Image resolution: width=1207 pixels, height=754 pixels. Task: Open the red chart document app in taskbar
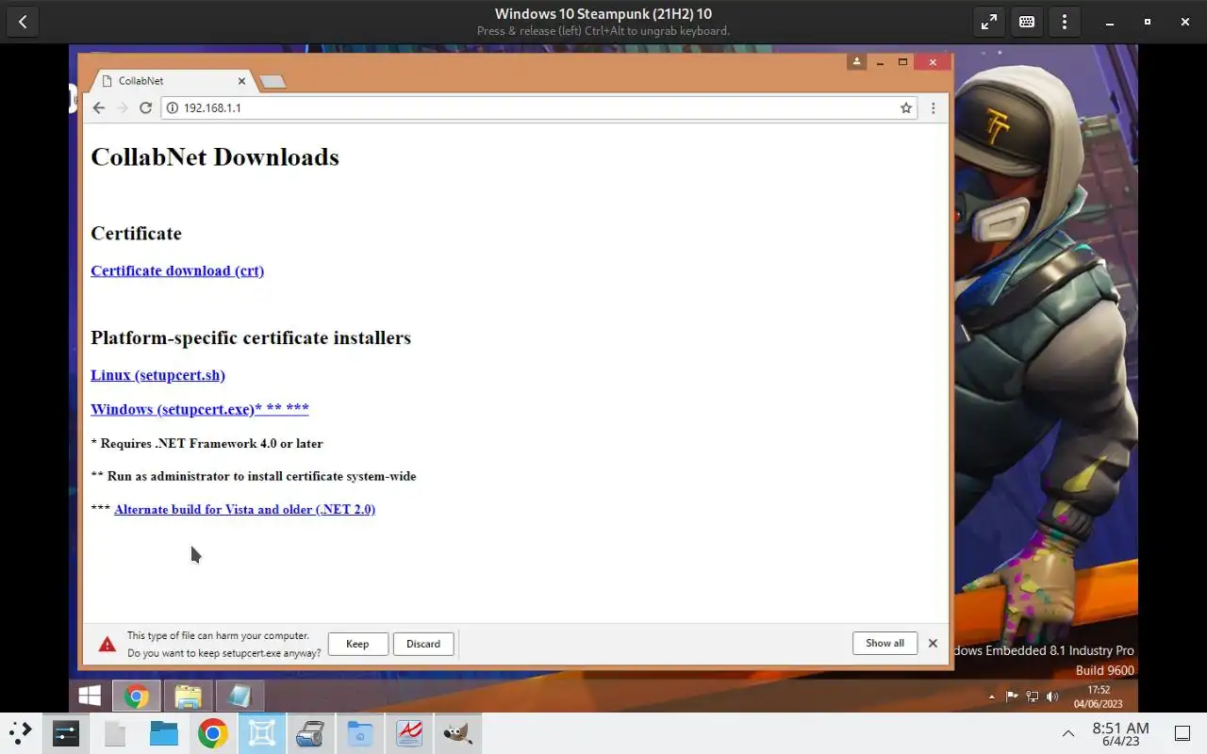point(409,733)
